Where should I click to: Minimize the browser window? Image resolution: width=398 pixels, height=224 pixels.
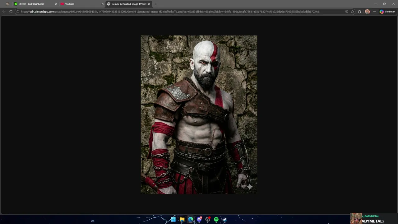click(x=376, y=4)
